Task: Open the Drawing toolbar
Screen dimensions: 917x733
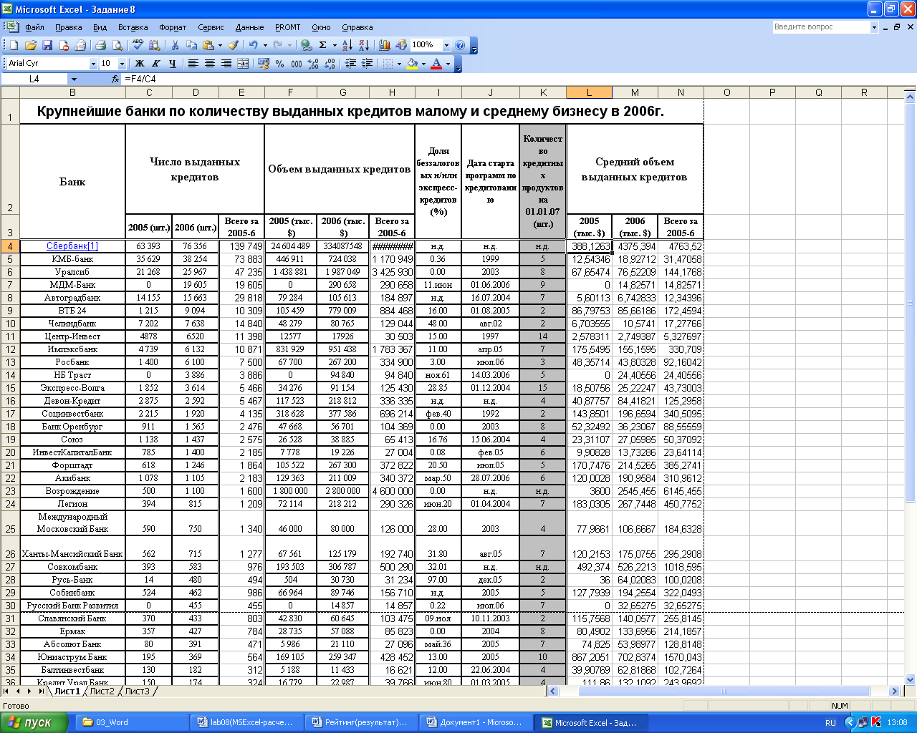Action: tap(401, 45)
